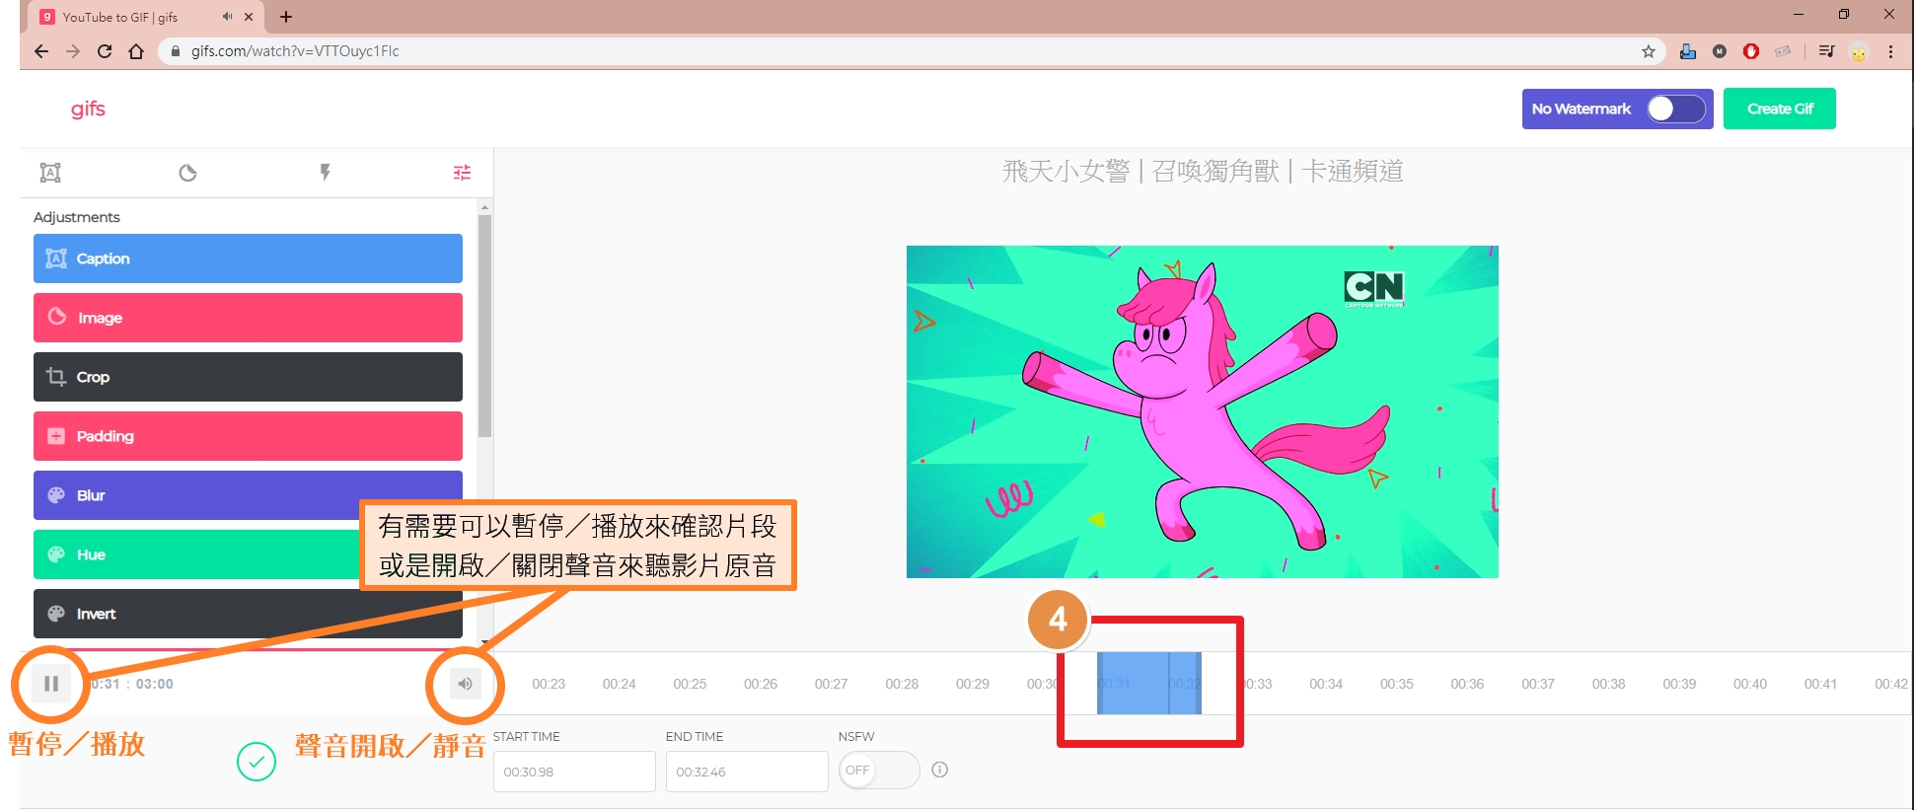Viewport: 1914px width, 810px height.
Task: Open the media control toolbar icon
Action: pyautogui.click(x=1826, y=51)
